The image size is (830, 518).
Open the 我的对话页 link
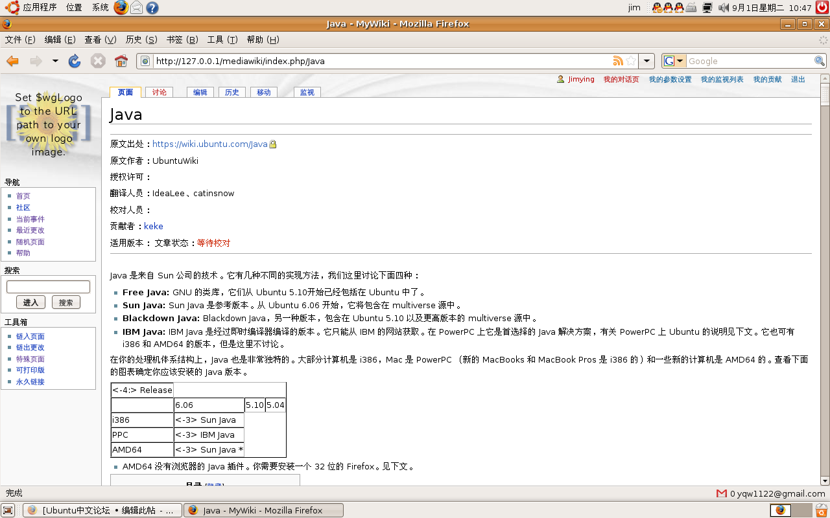621,79
